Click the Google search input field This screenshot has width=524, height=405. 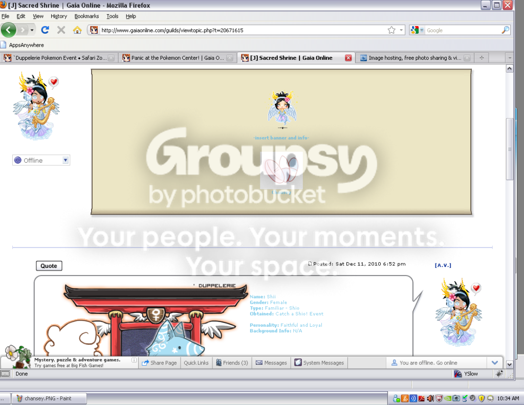pos(463,30)
